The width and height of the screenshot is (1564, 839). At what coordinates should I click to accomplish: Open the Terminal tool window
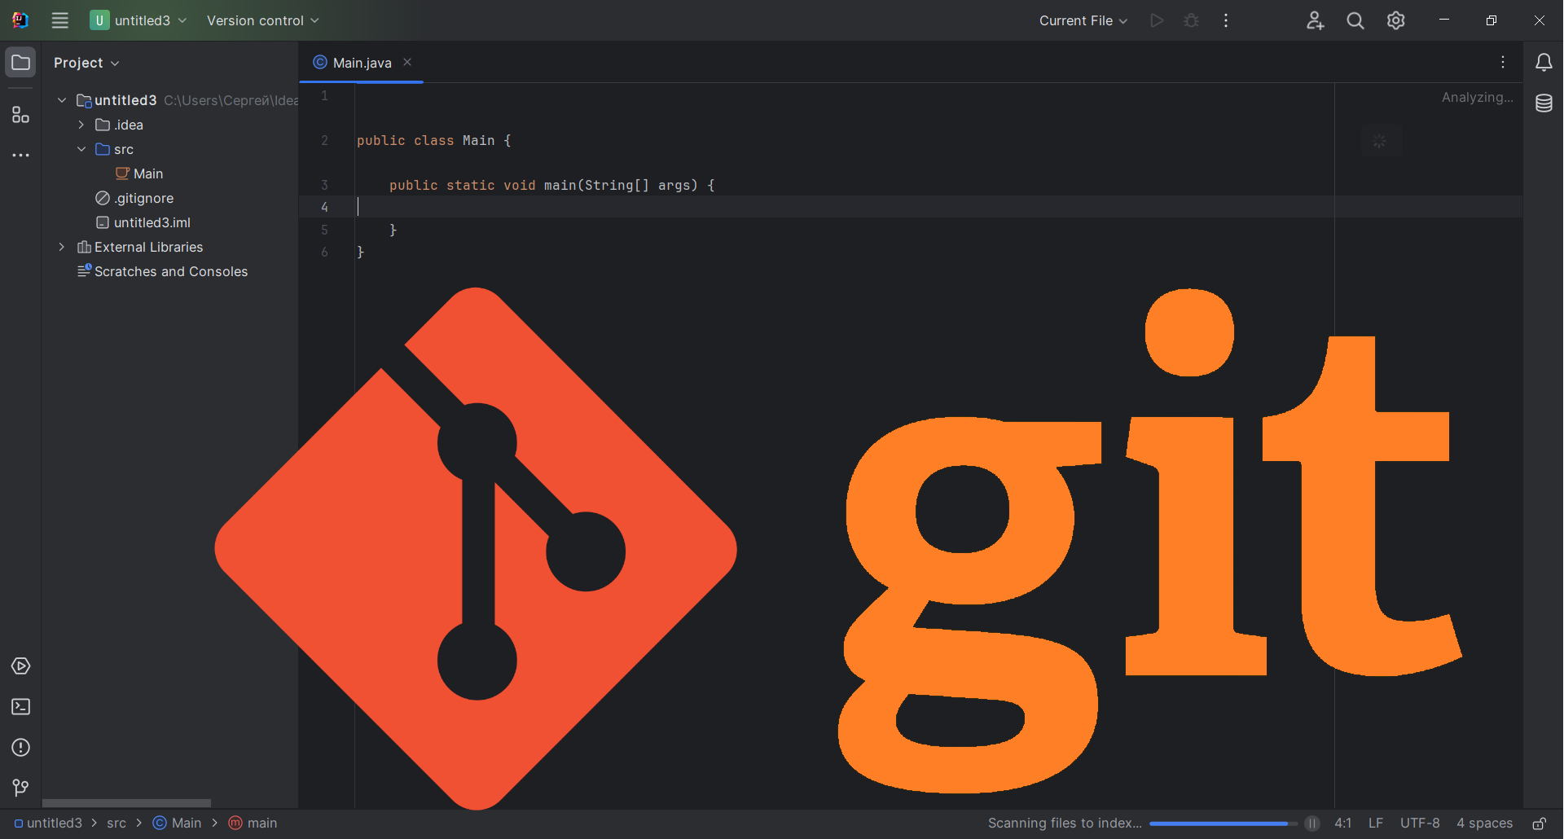point(20,707)
